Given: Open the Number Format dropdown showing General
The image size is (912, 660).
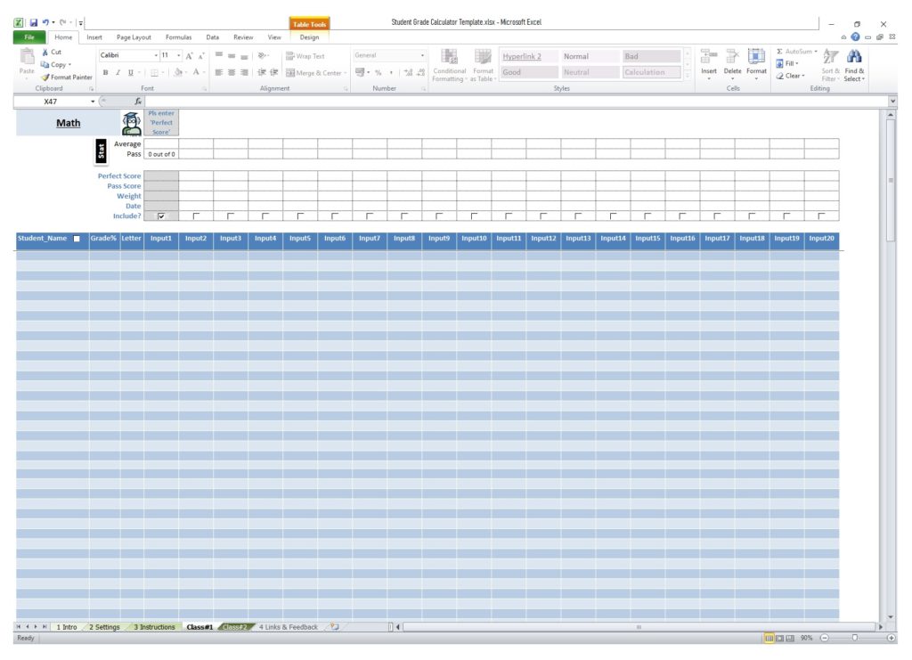Looking at the screenshot, I should tap(422, 54).
